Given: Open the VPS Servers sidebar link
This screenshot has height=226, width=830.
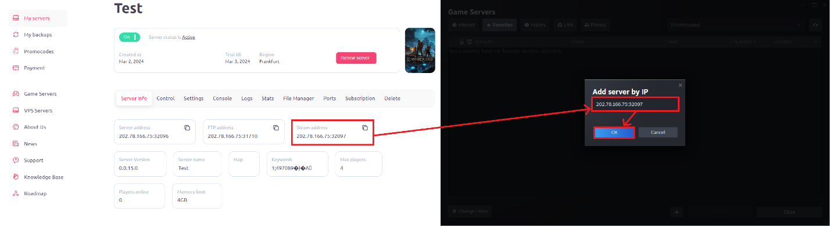Looking at the screenshot, I should (38, 110).
